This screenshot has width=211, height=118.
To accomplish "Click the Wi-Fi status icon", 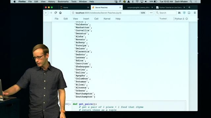I will point(137,2).
